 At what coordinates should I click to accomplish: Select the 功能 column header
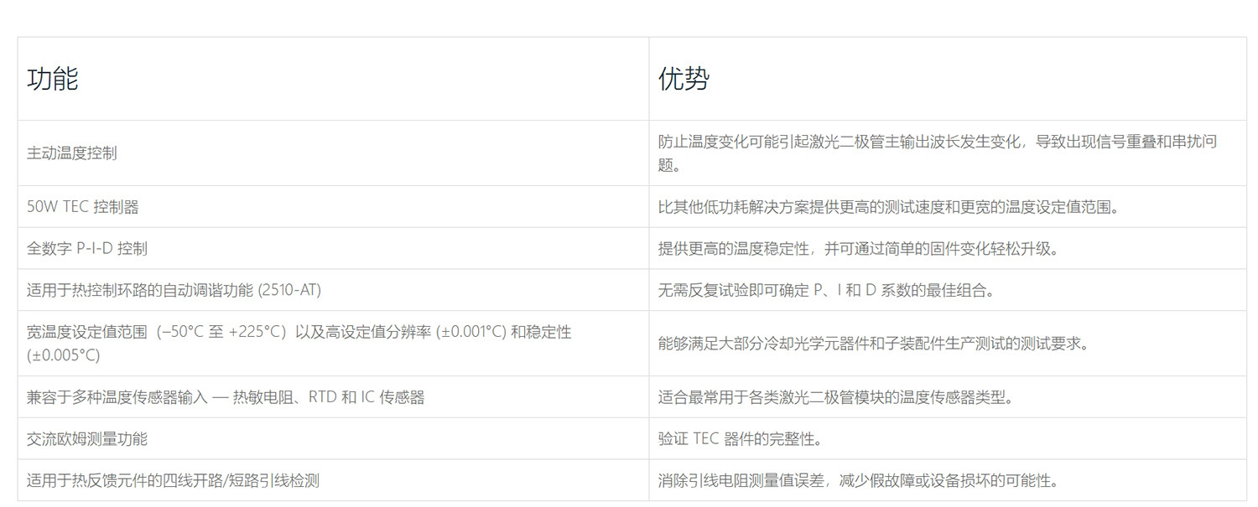pos(333,79)
